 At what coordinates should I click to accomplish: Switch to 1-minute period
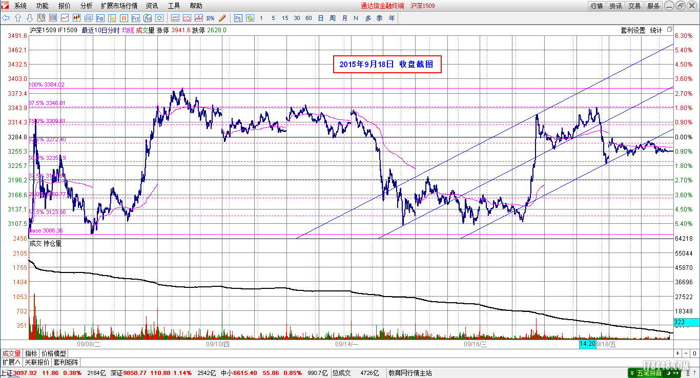point(261,18)
